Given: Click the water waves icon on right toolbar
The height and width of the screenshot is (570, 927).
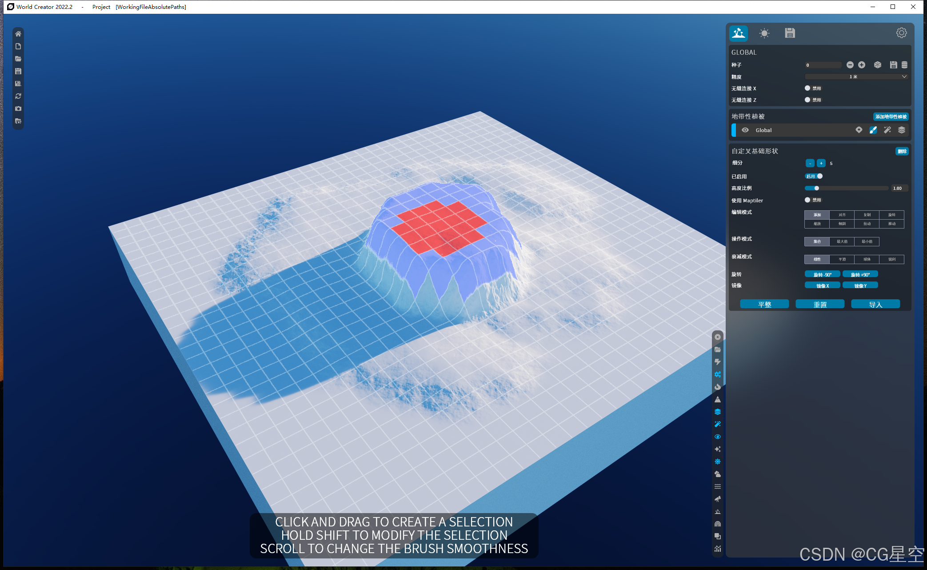Looking at the screenshot, I should pyautogui.click(x=718, y=486).
